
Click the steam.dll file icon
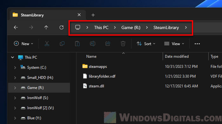pos(85,86)
